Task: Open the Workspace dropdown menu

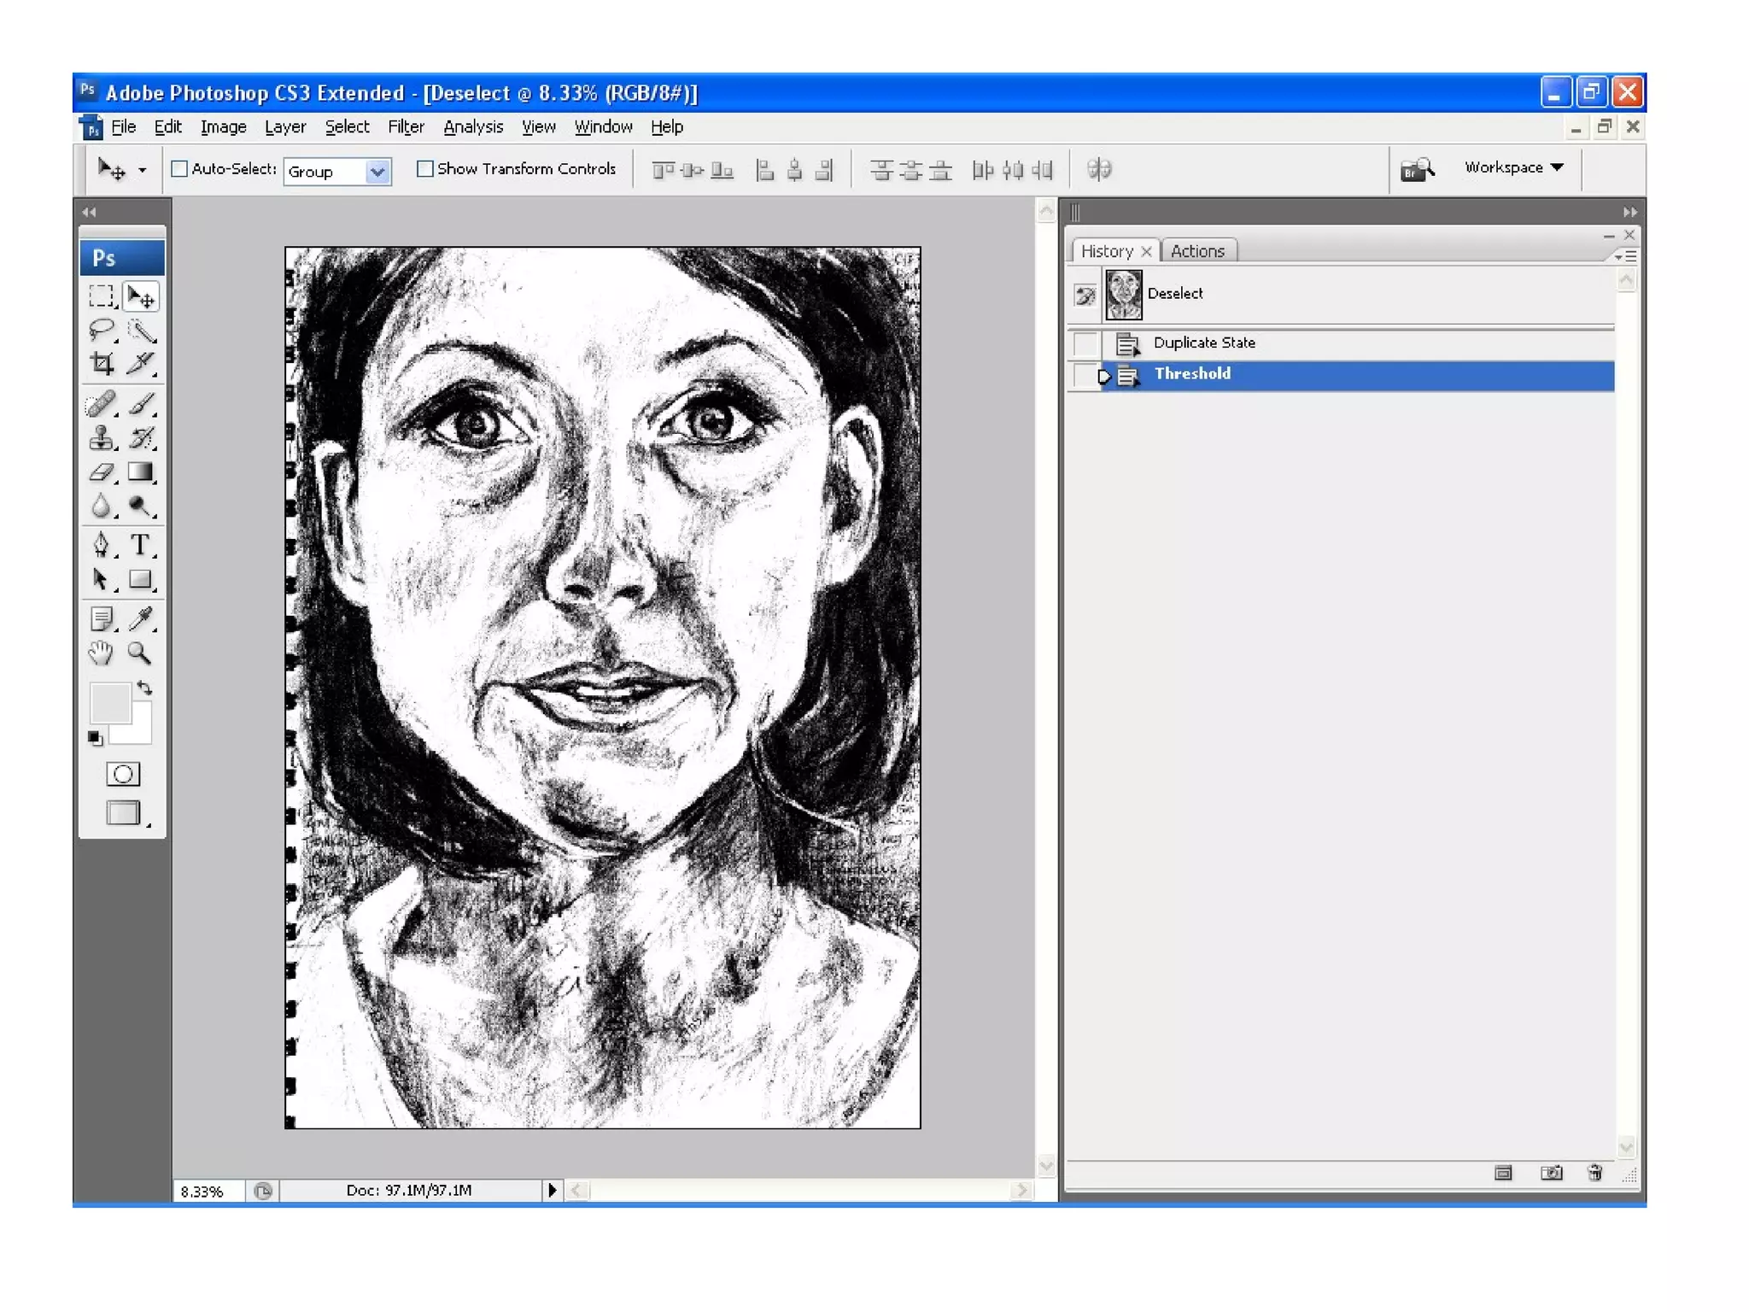Action: 1513,167
